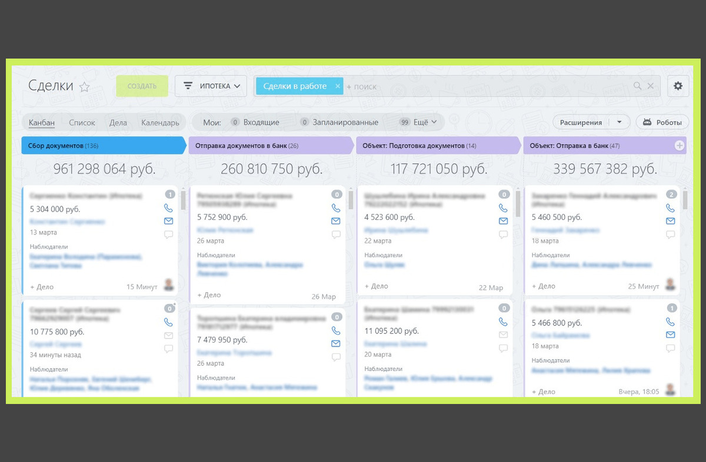
Task: Remove the Сделки в работе filter chip
Action: pos(338,86)
